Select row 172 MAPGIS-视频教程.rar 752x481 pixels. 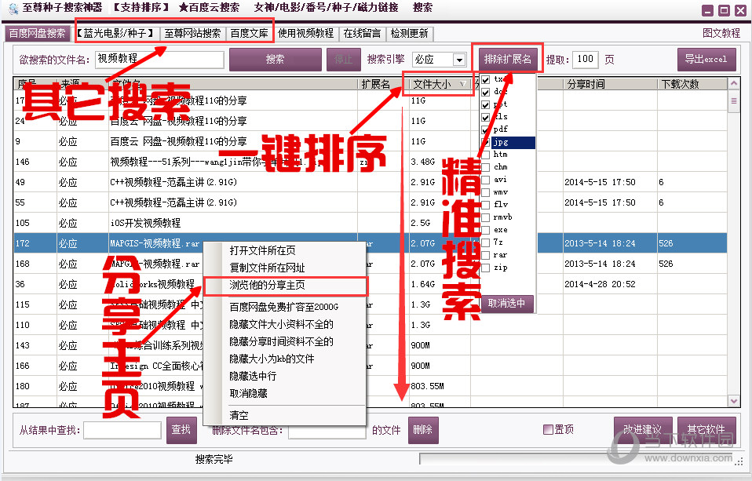[371, 243]
